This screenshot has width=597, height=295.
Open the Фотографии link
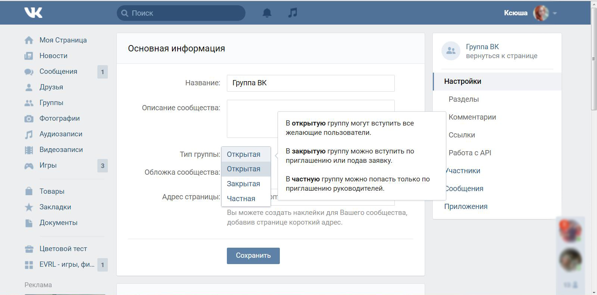[x=60, y=118]
